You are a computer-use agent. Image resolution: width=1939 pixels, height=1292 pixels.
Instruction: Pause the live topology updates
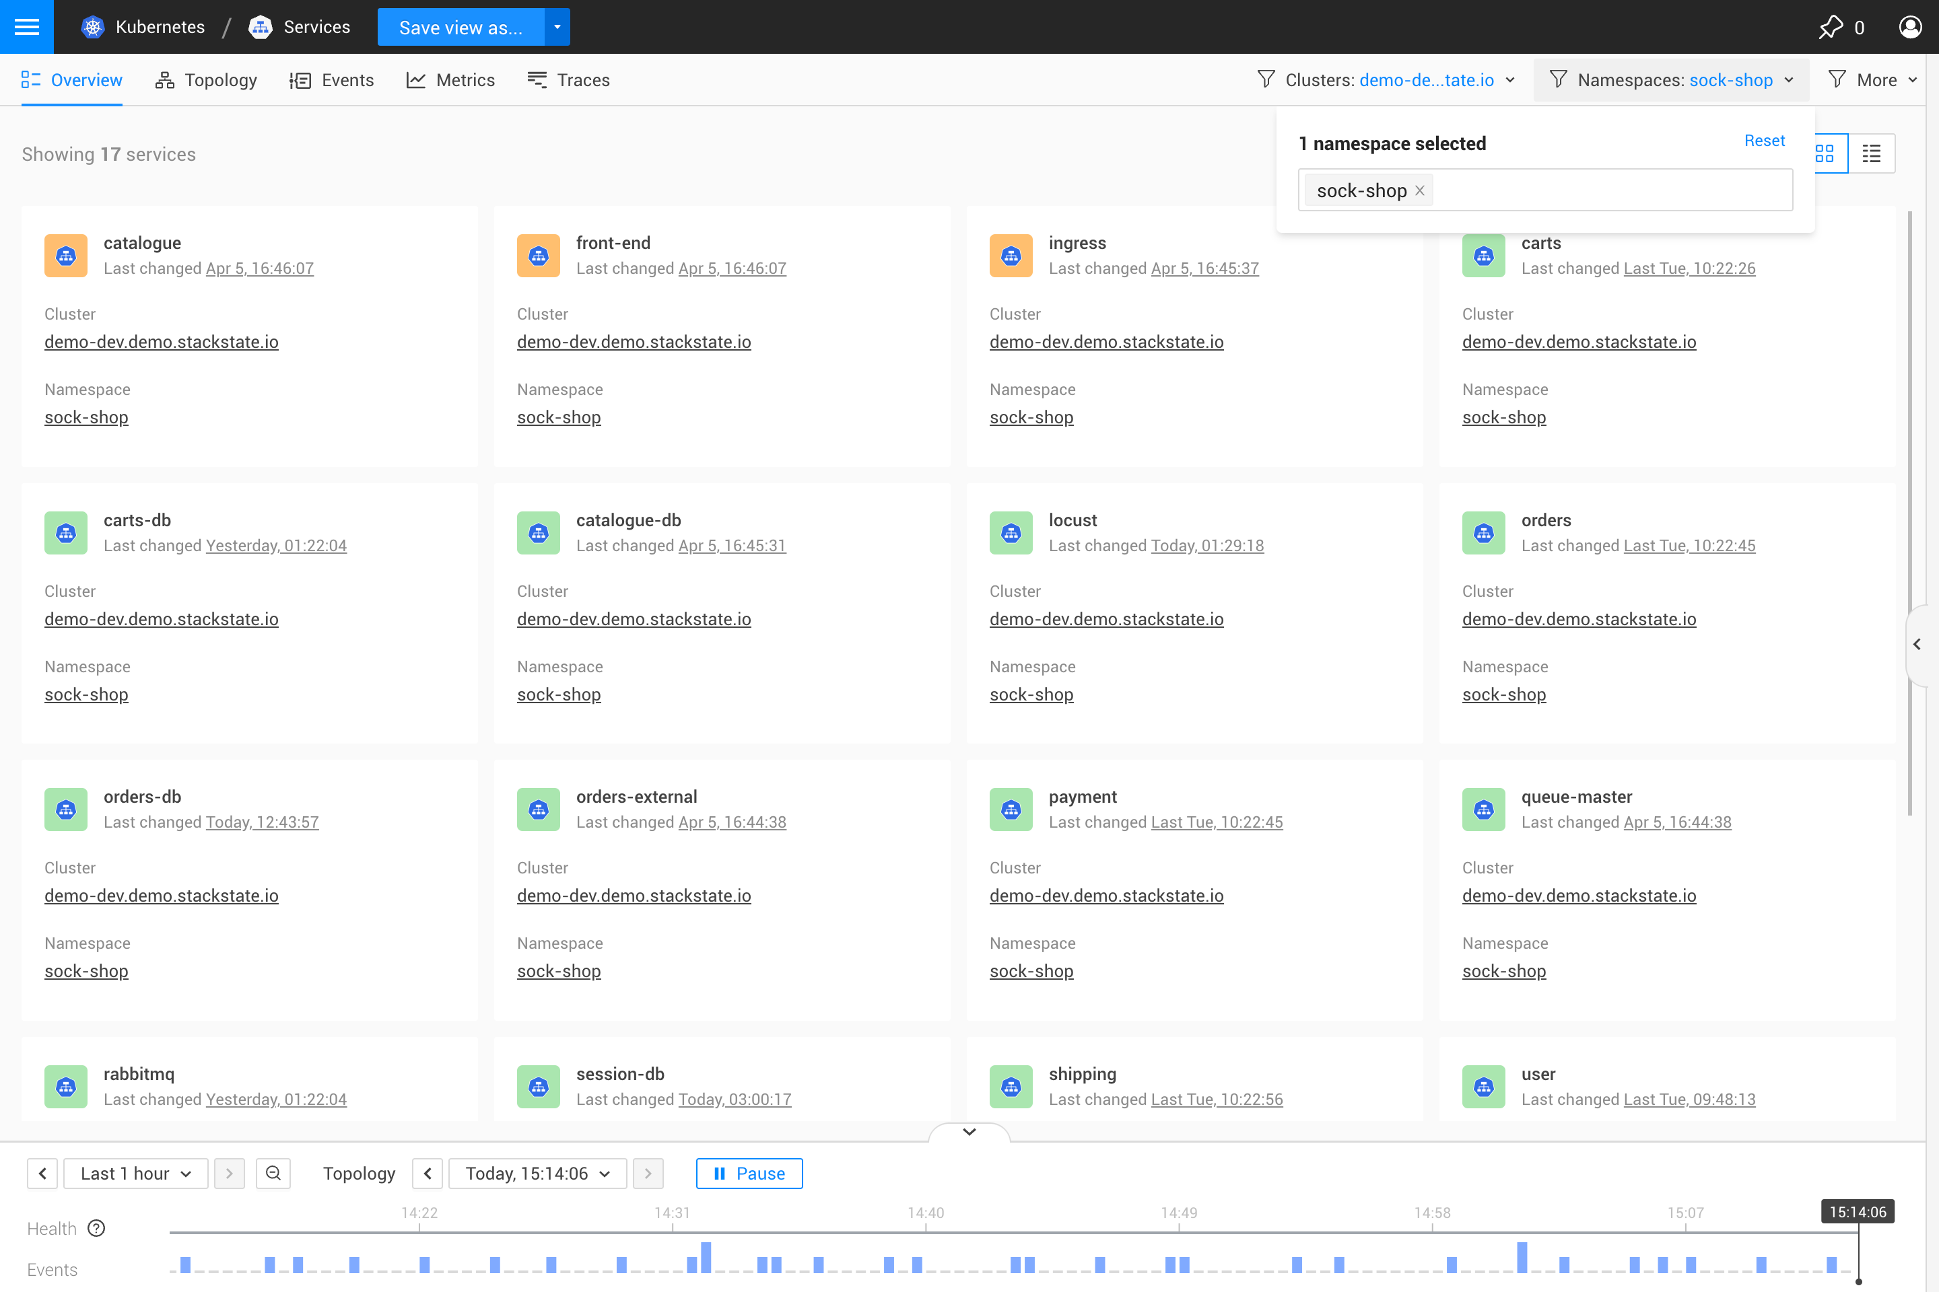(x=748, y=1174)
